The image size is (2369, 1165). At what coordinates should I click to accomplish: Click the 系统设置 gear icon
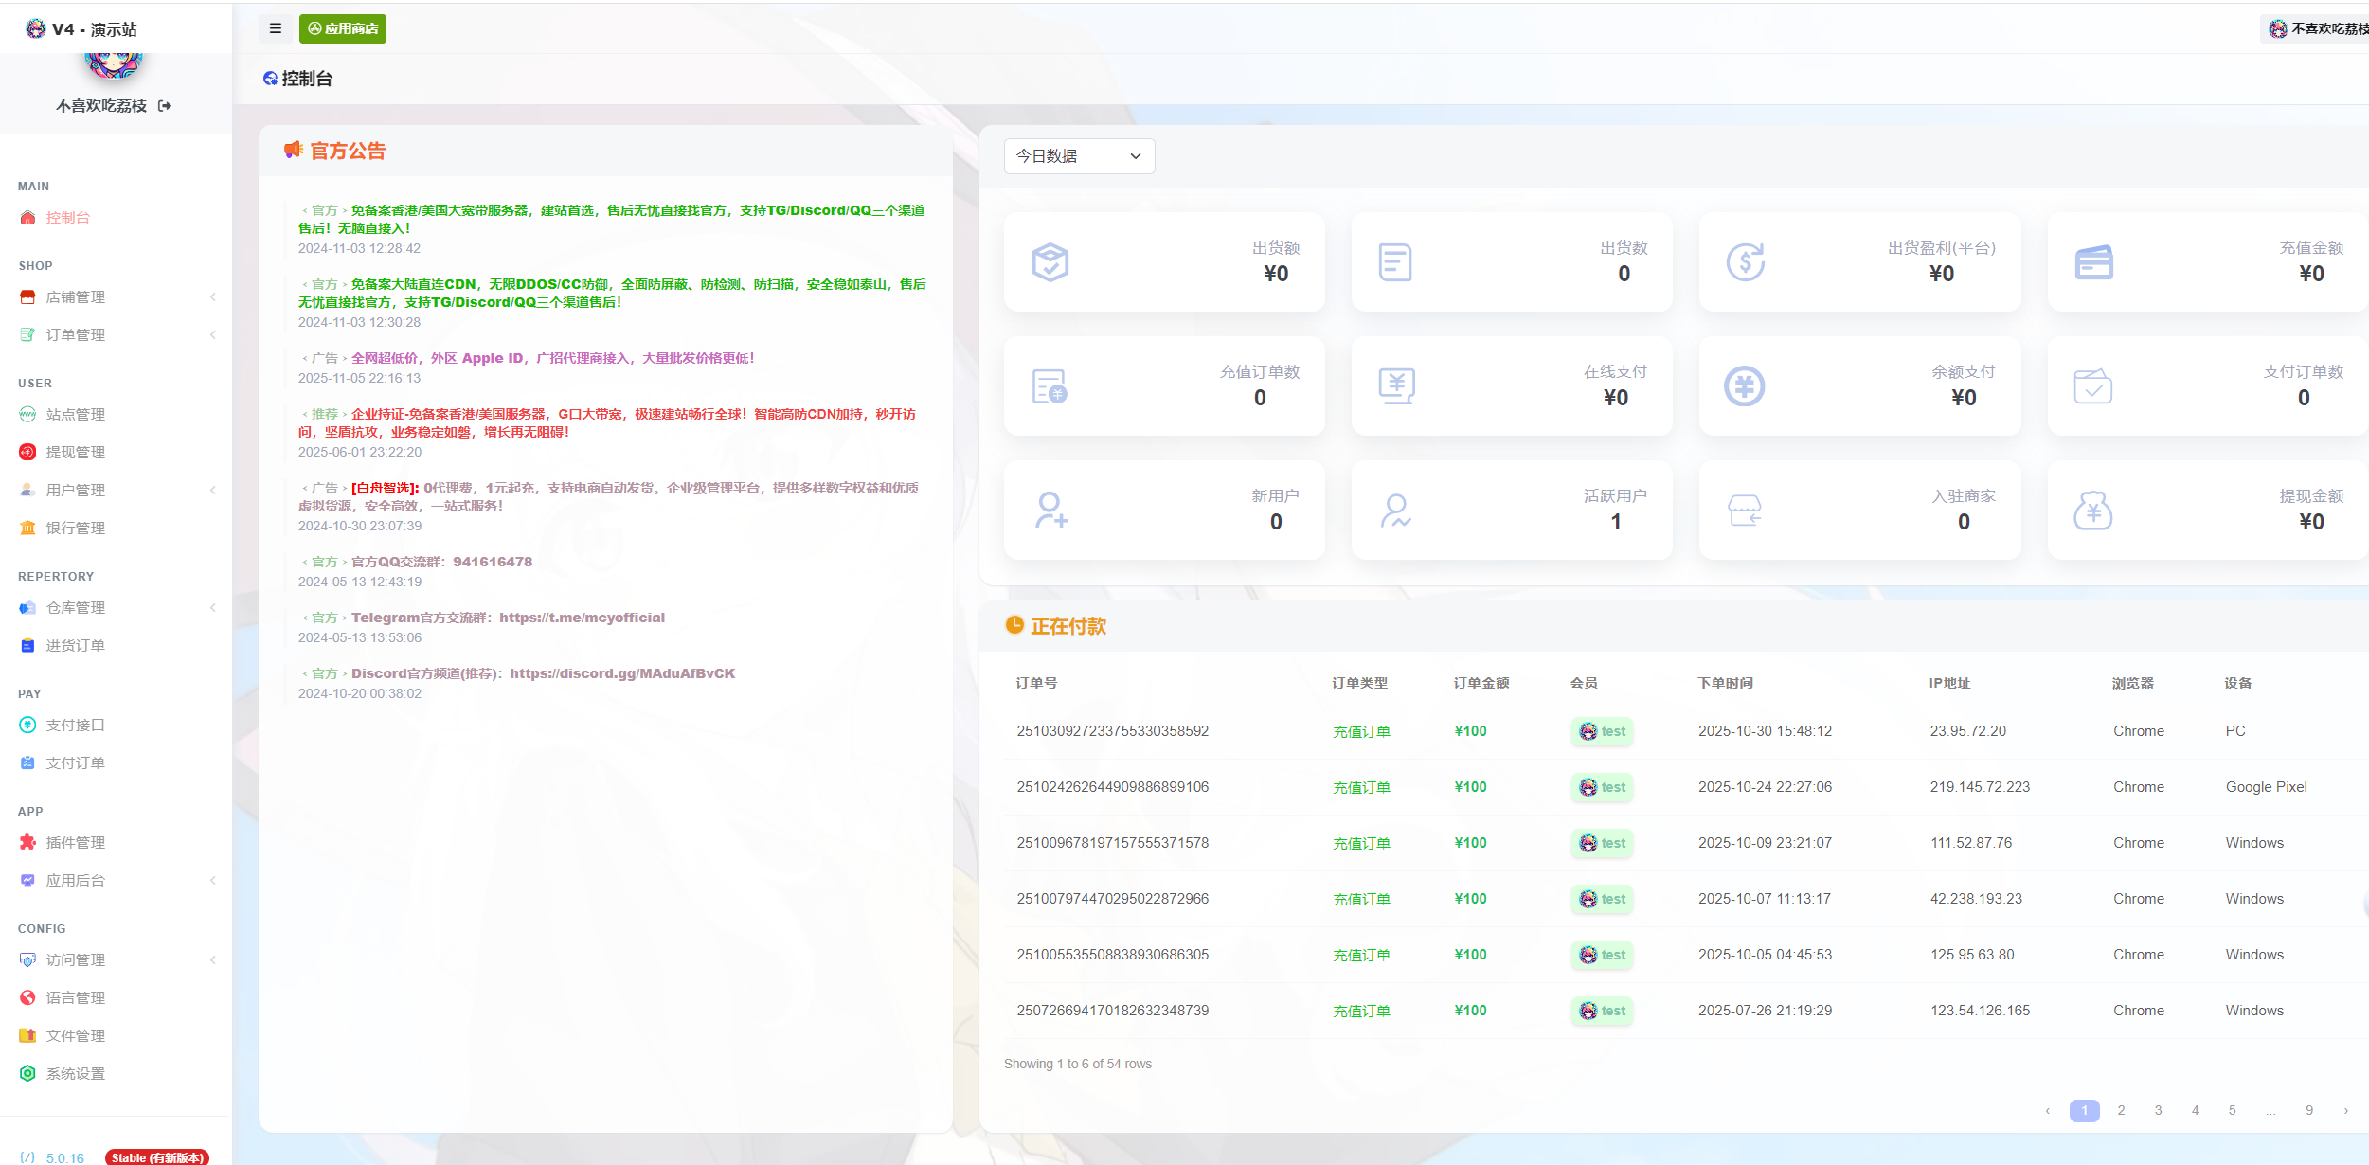tap(27, 1073)
